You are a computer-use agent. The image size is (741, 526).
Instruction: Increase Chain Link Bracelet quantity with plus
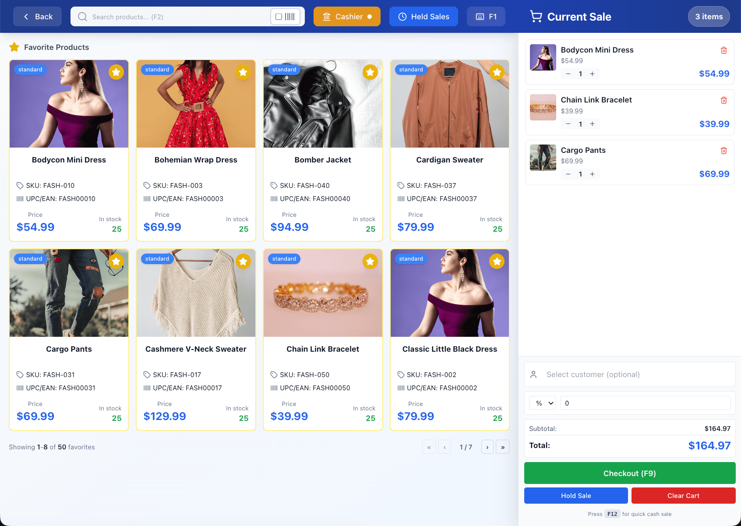592,124
